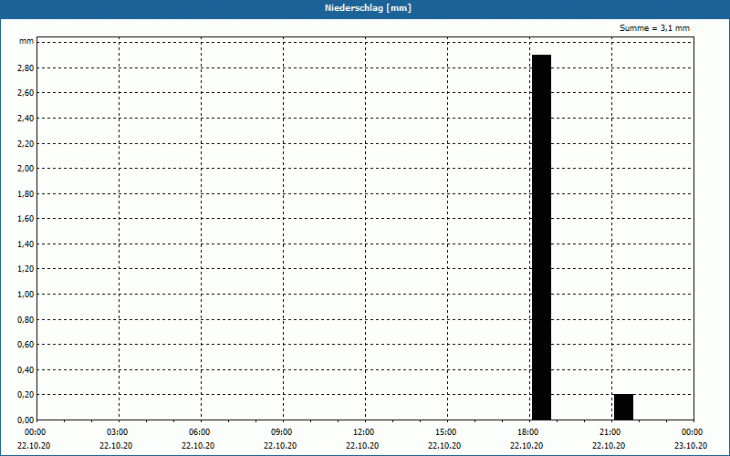
Task: Select the 2,00 y-axis value
Action: click(x=26, y=169)
